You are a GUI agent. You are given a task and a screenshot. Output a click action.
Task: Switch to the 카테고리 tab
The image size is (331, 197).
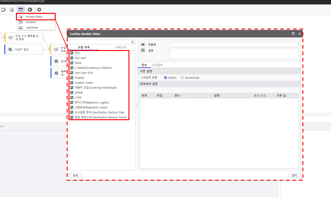(x=120, y=47)
